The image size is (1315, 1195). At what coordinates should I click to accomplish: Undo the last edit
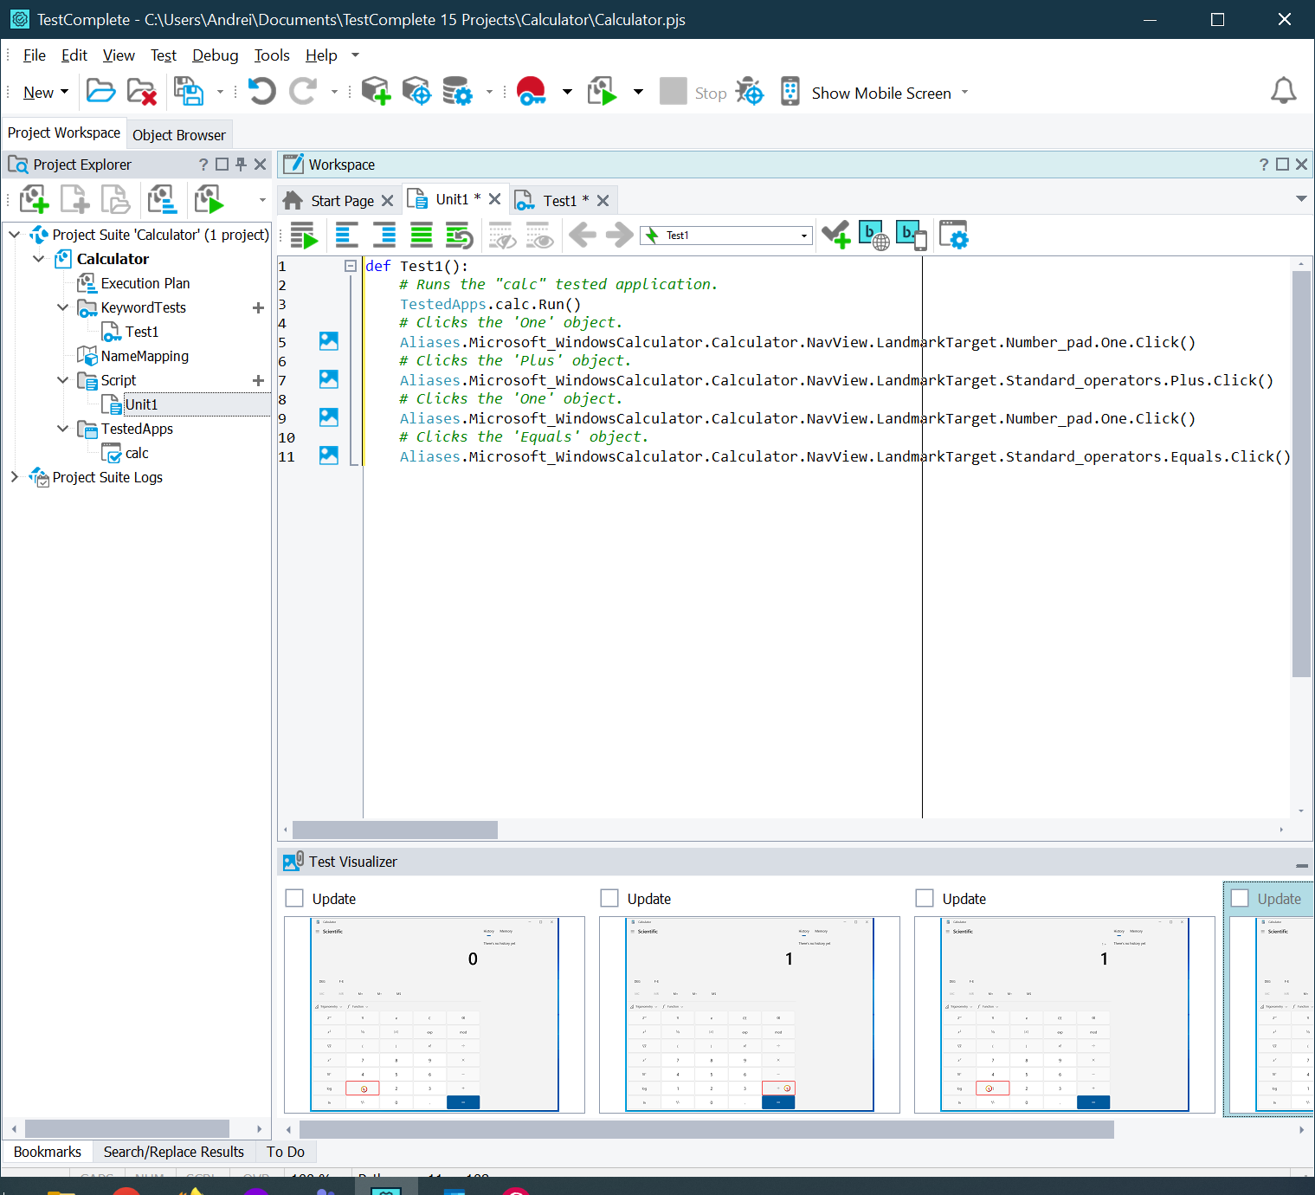tap(261, 91)
